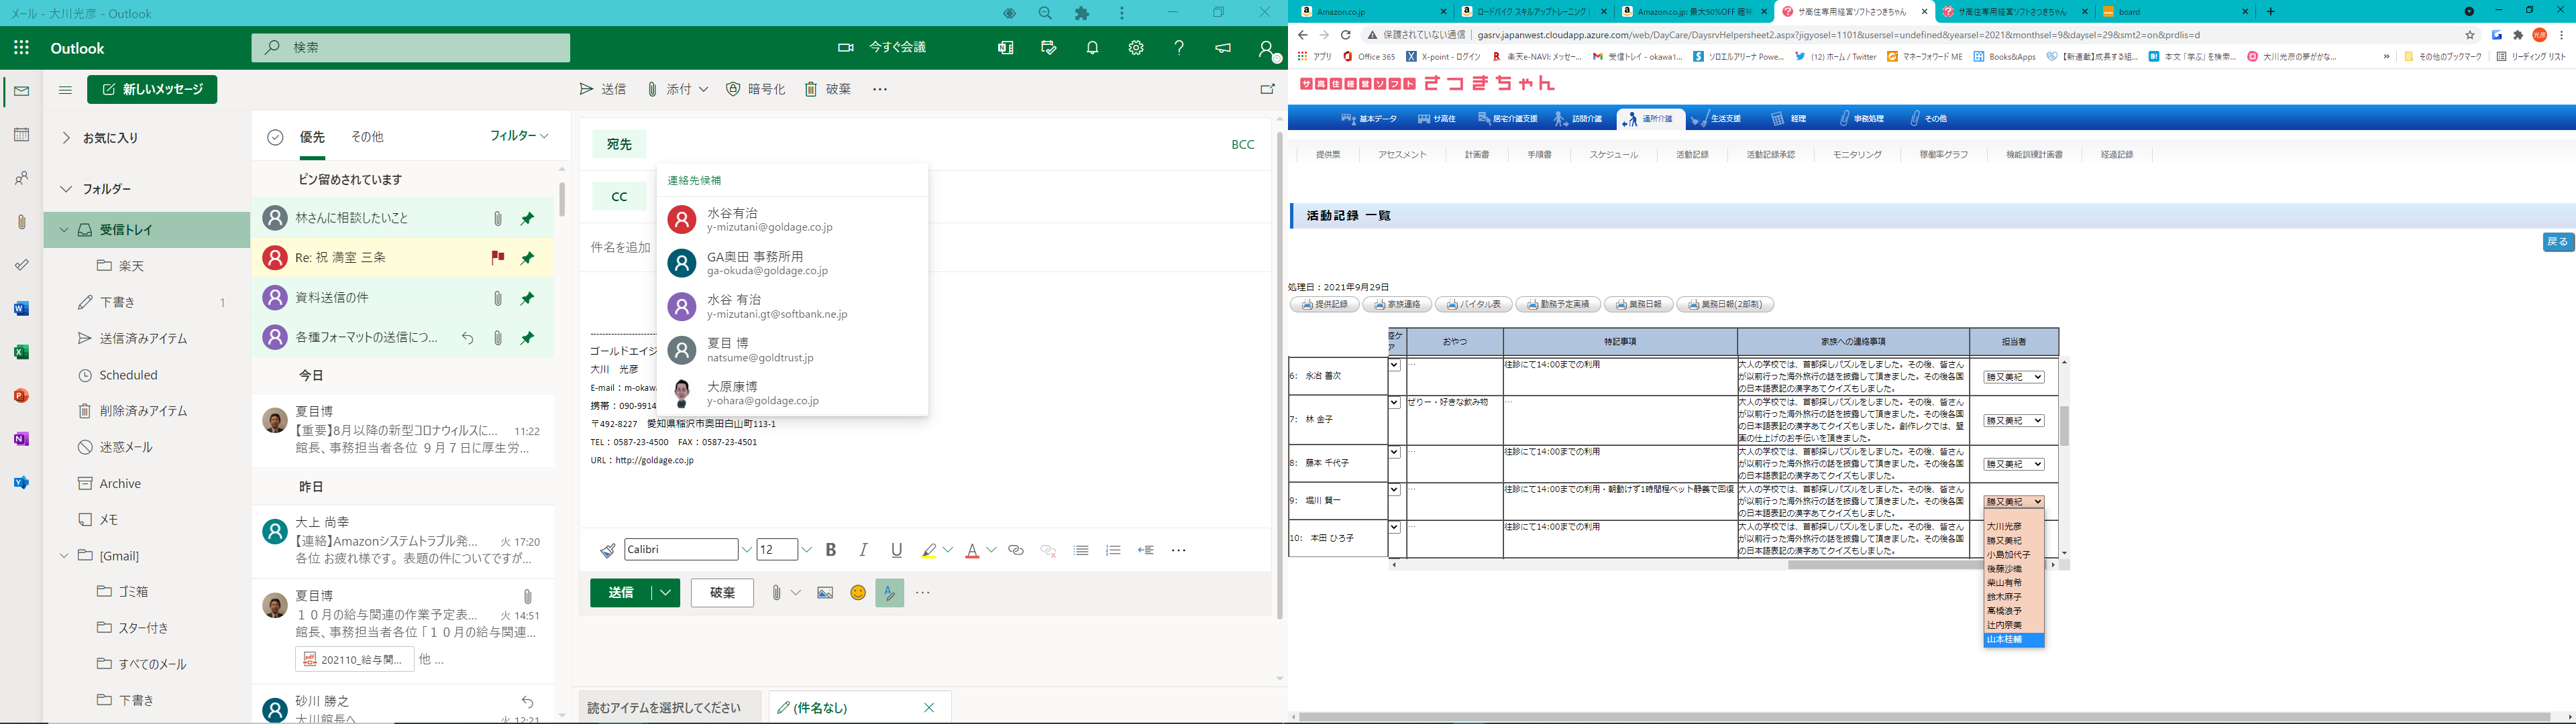Toggle select-all circle beside 優先 tab

pyautogui.click(x=275, y=137)
